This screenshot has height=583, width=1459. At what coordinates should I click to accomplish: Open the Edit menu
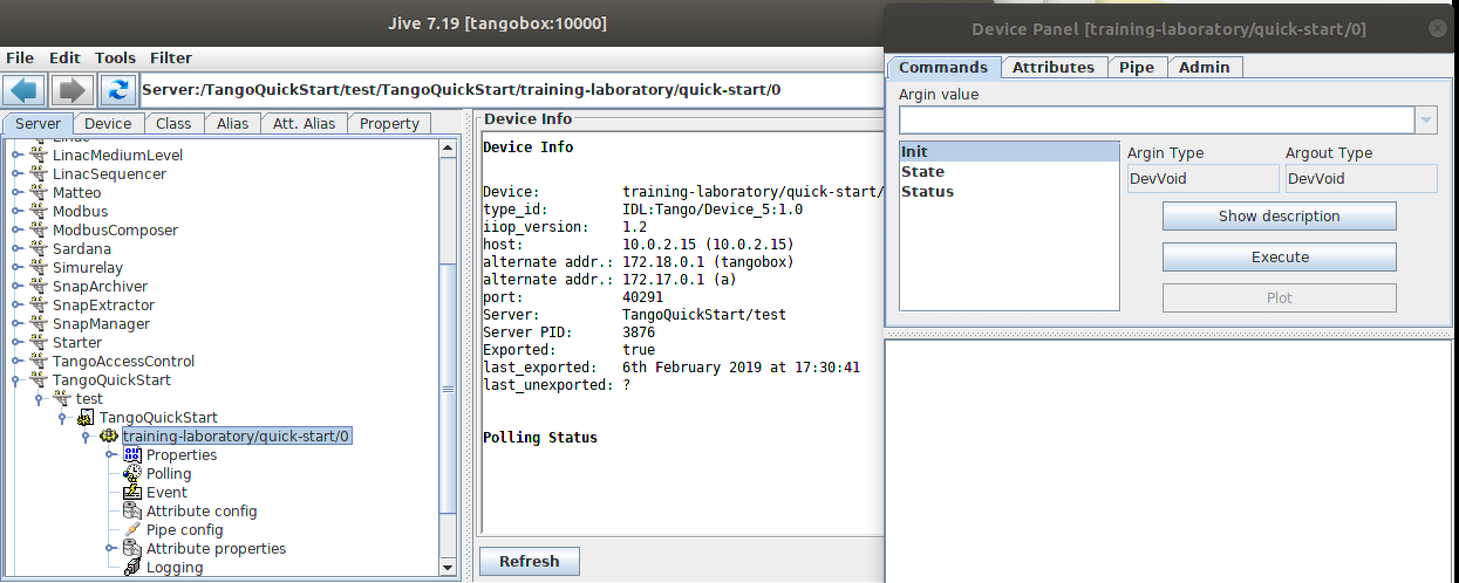(64, 58)
